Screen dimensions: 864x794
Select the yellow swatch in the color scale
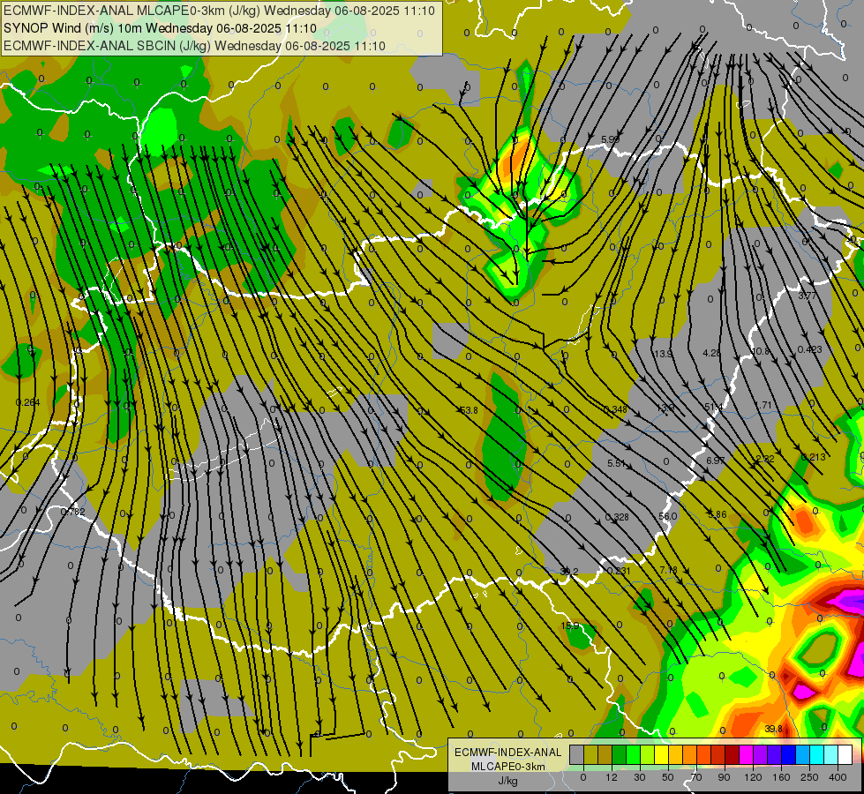(661, 754)
